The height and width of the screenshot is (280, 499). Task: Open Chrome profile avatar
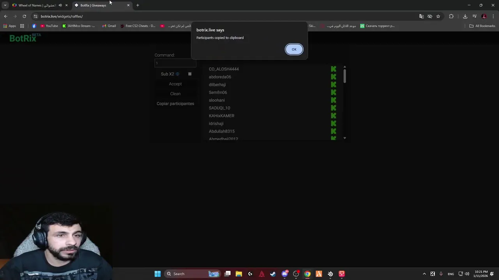484,16
